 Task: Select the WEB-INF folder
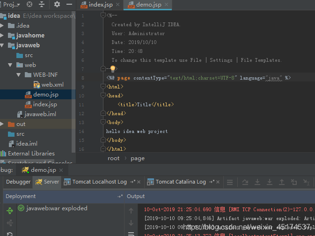[41, 75]
